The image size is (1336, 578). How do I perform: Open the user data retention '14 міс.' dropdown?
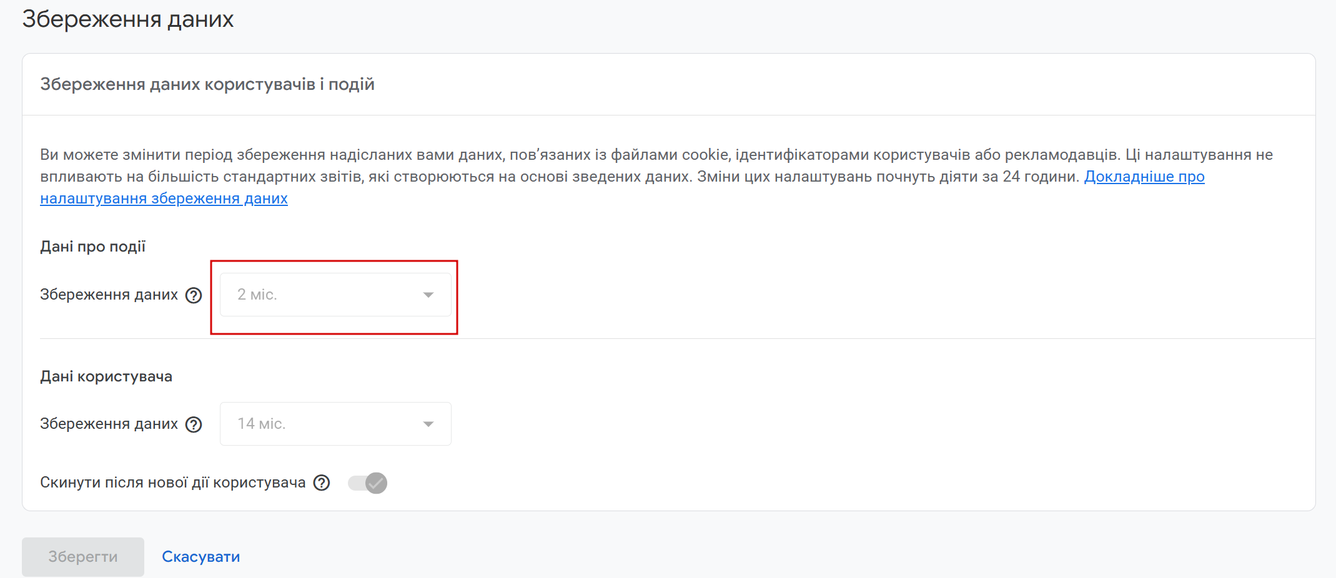click(x=335, y=424)
